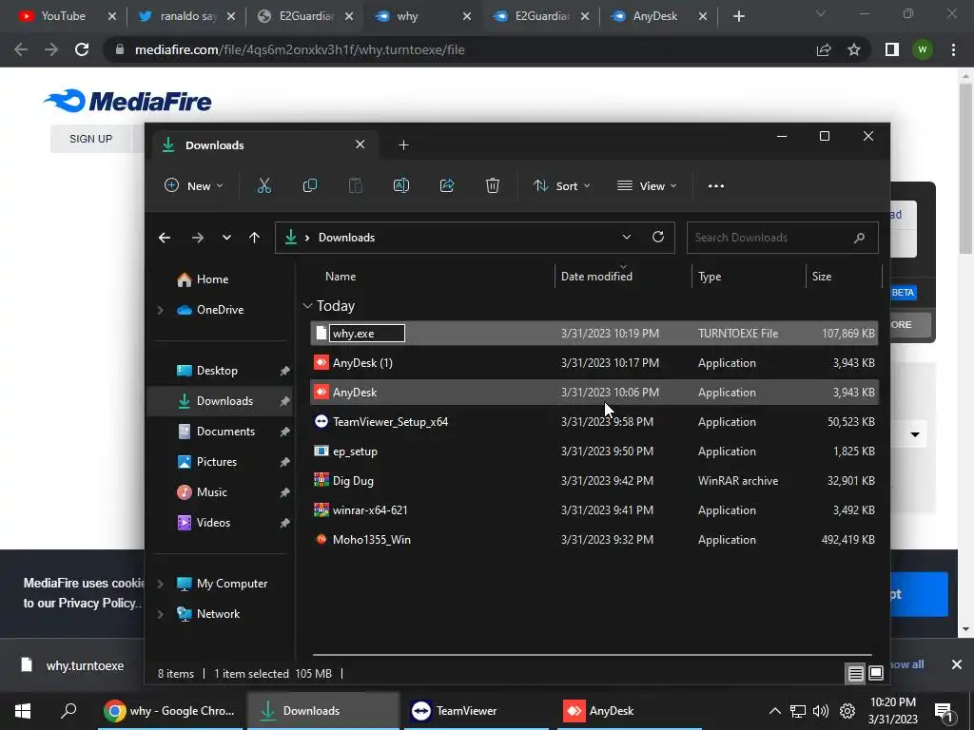Screen dimensions: 974x730
Task: Sort by the Size column header
Action: (821, 277)
